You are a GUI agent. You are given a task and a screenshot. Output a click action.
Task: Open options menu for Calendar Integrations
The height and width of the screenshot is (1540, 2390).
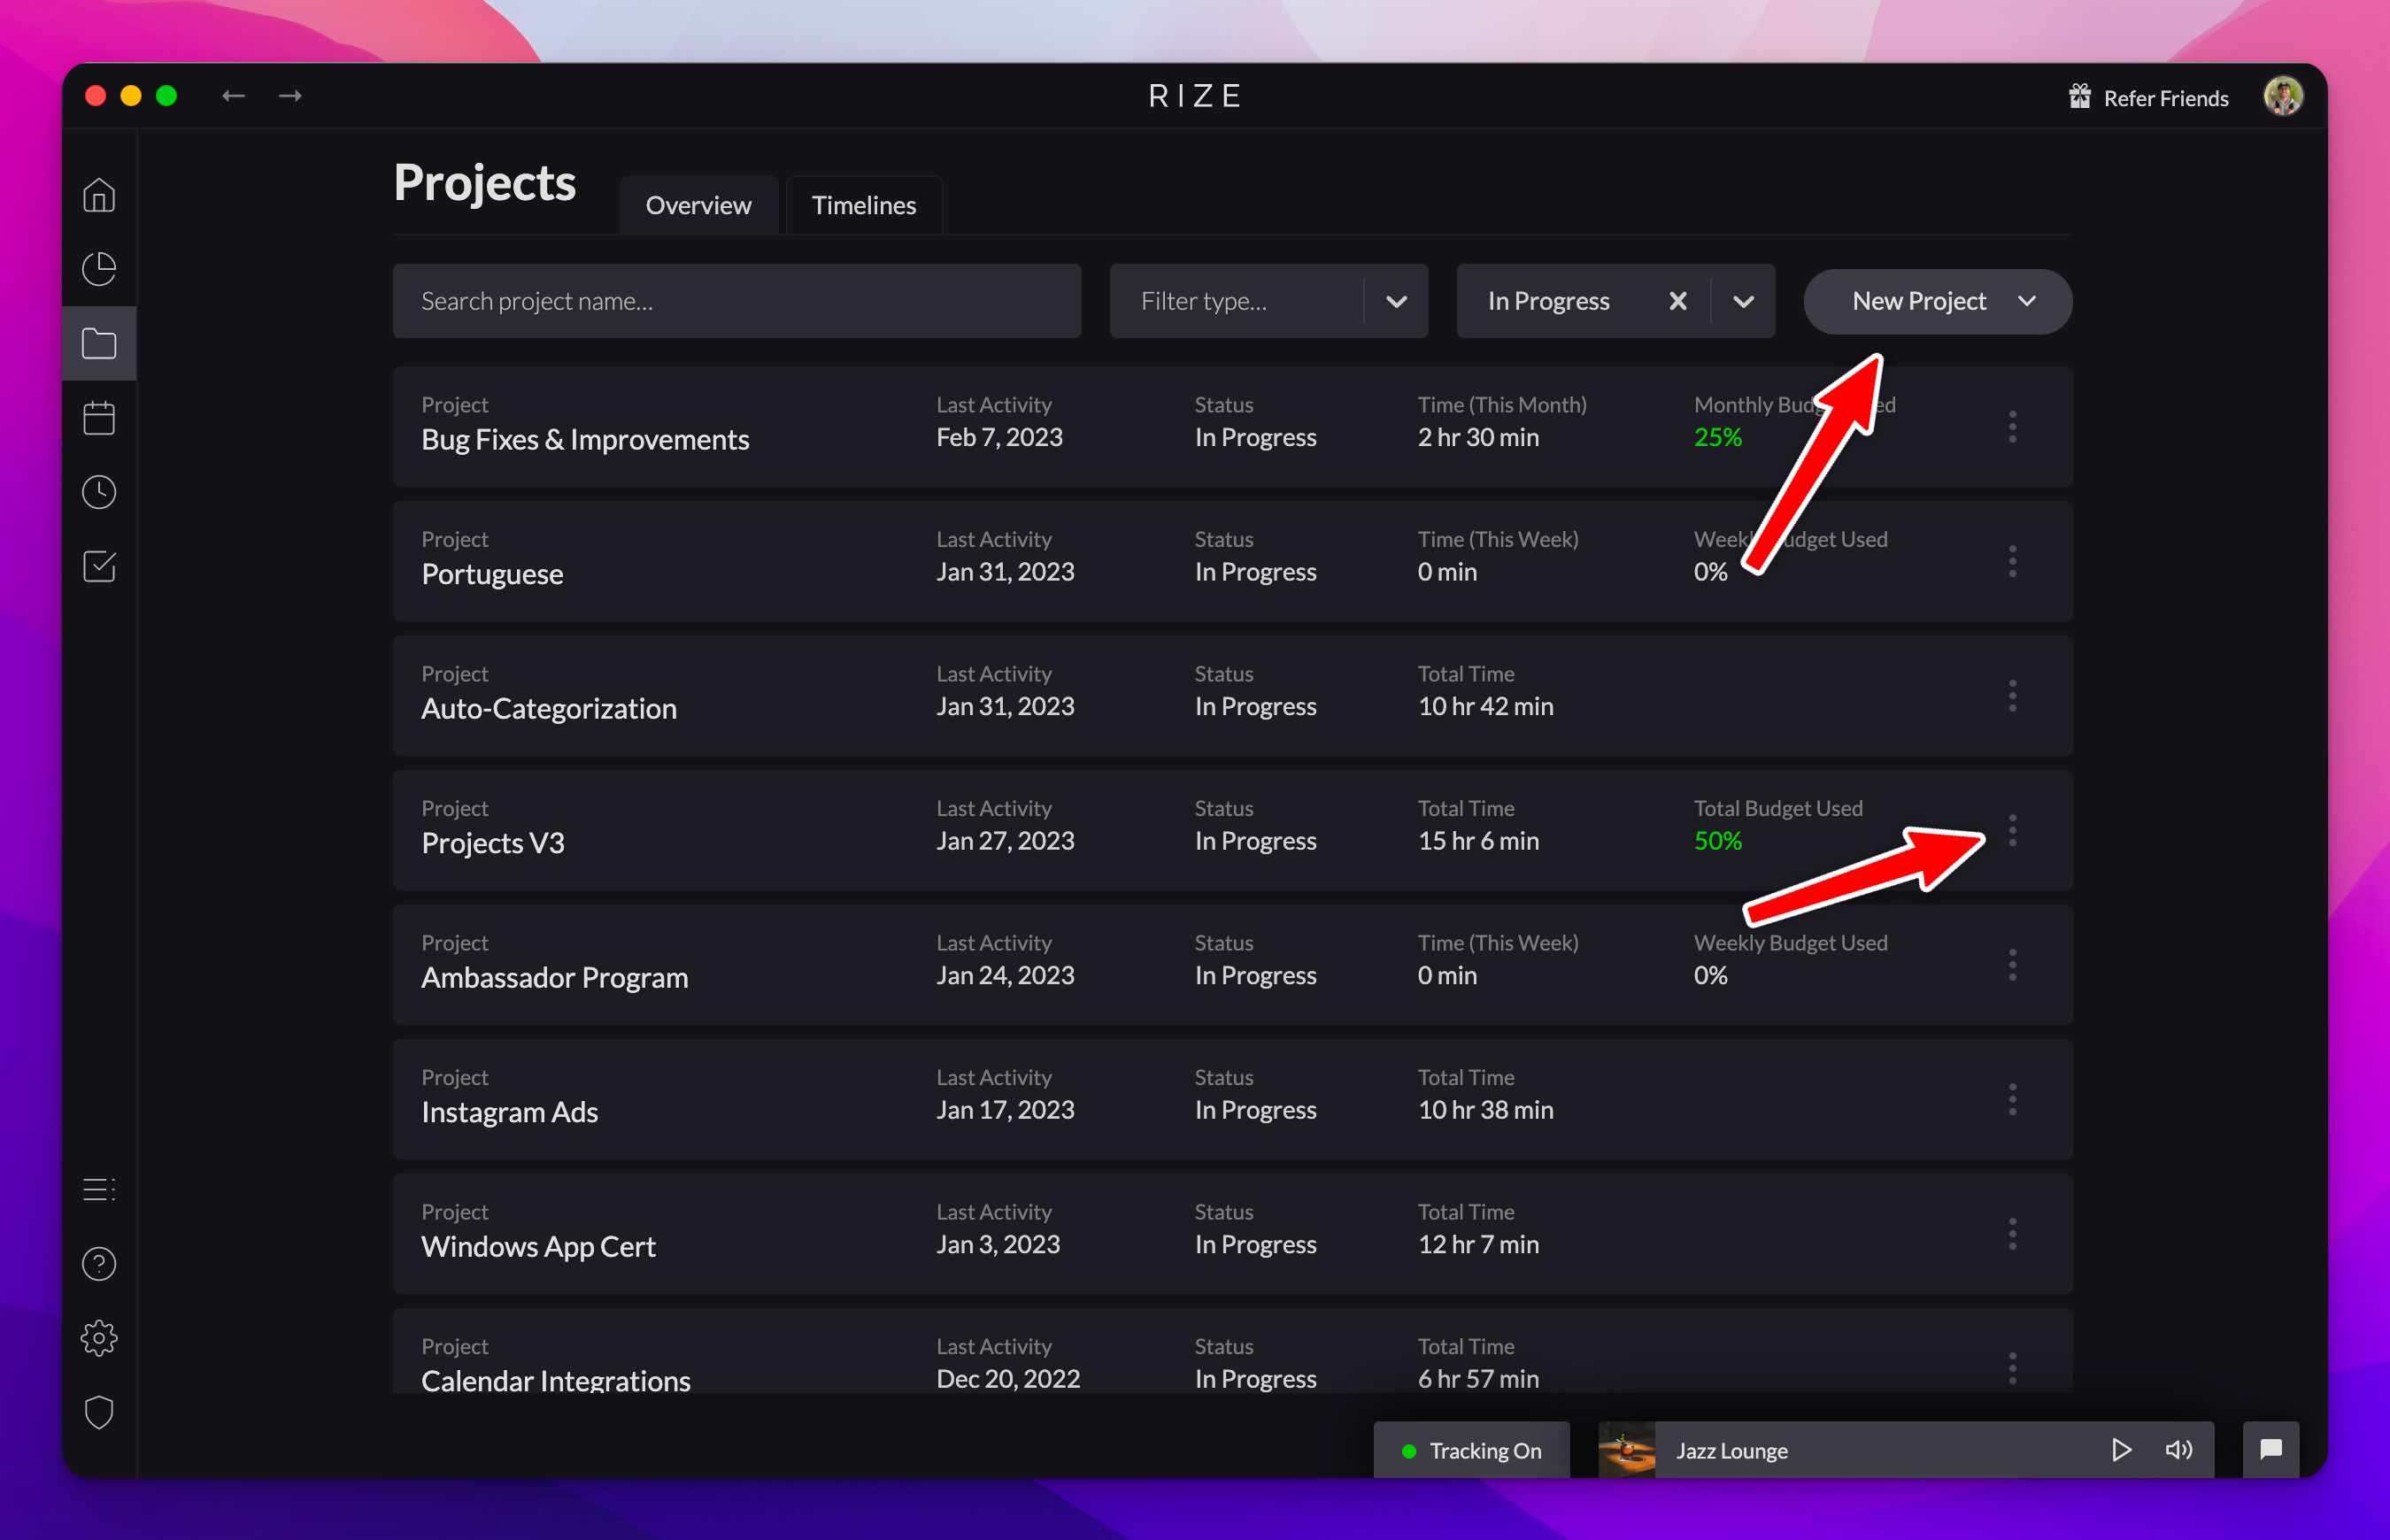coord(2013,1367)
